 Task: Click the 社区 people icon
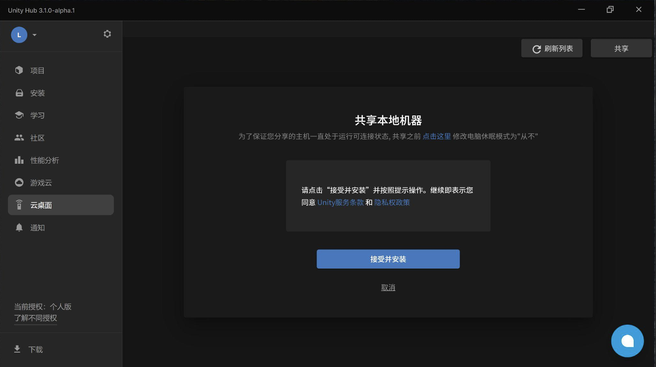(x=19, y=137)
